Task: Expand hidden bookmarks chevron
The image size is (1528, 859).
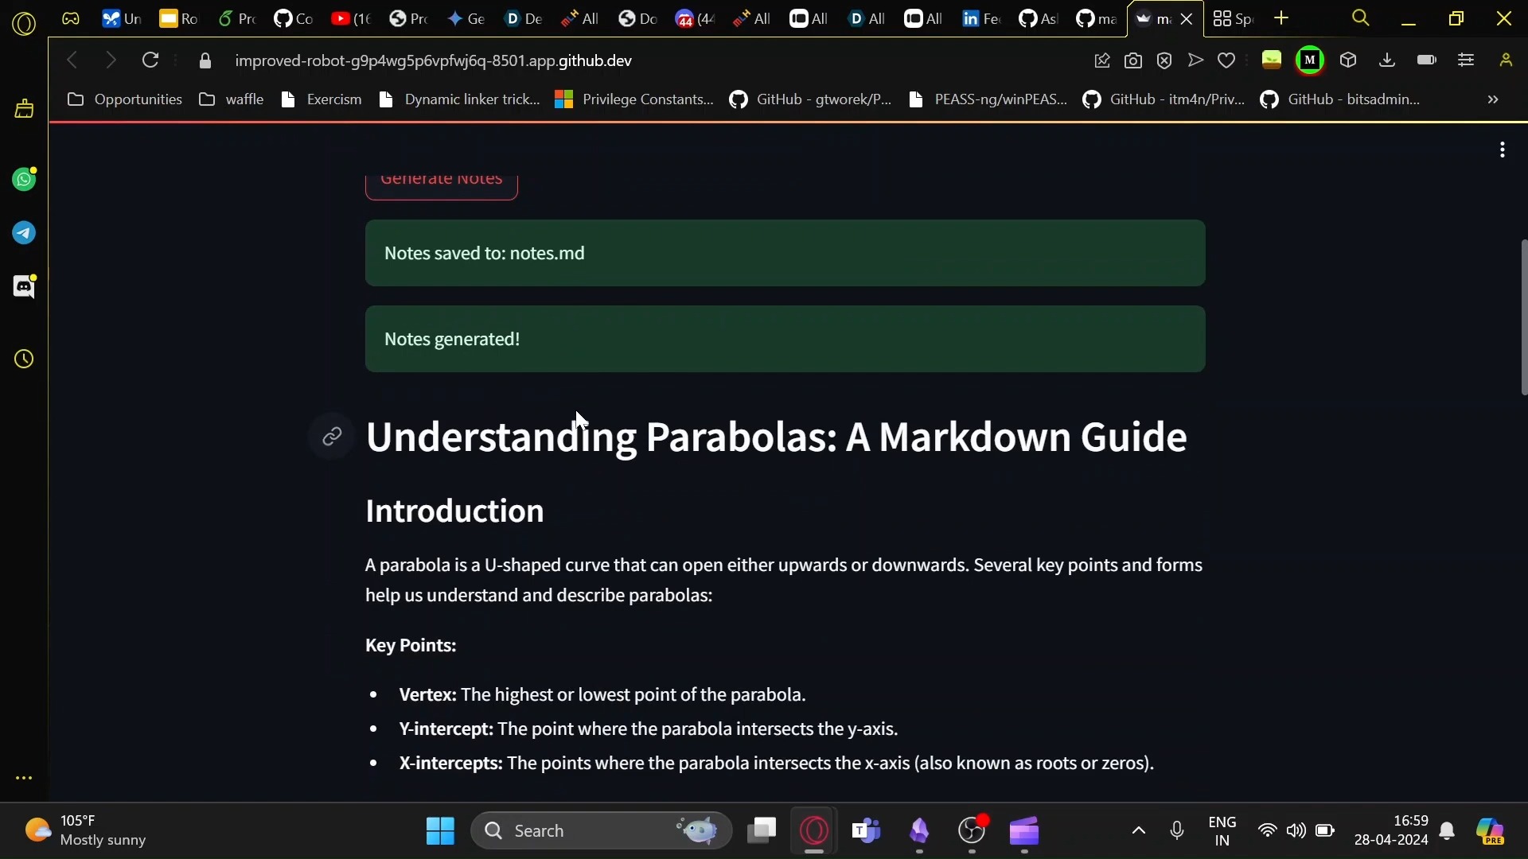Action: [1493, 99]
